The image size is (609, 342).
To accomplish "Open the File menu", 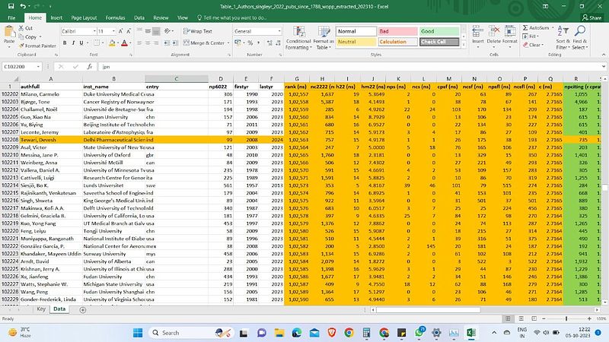I will 11,17.
